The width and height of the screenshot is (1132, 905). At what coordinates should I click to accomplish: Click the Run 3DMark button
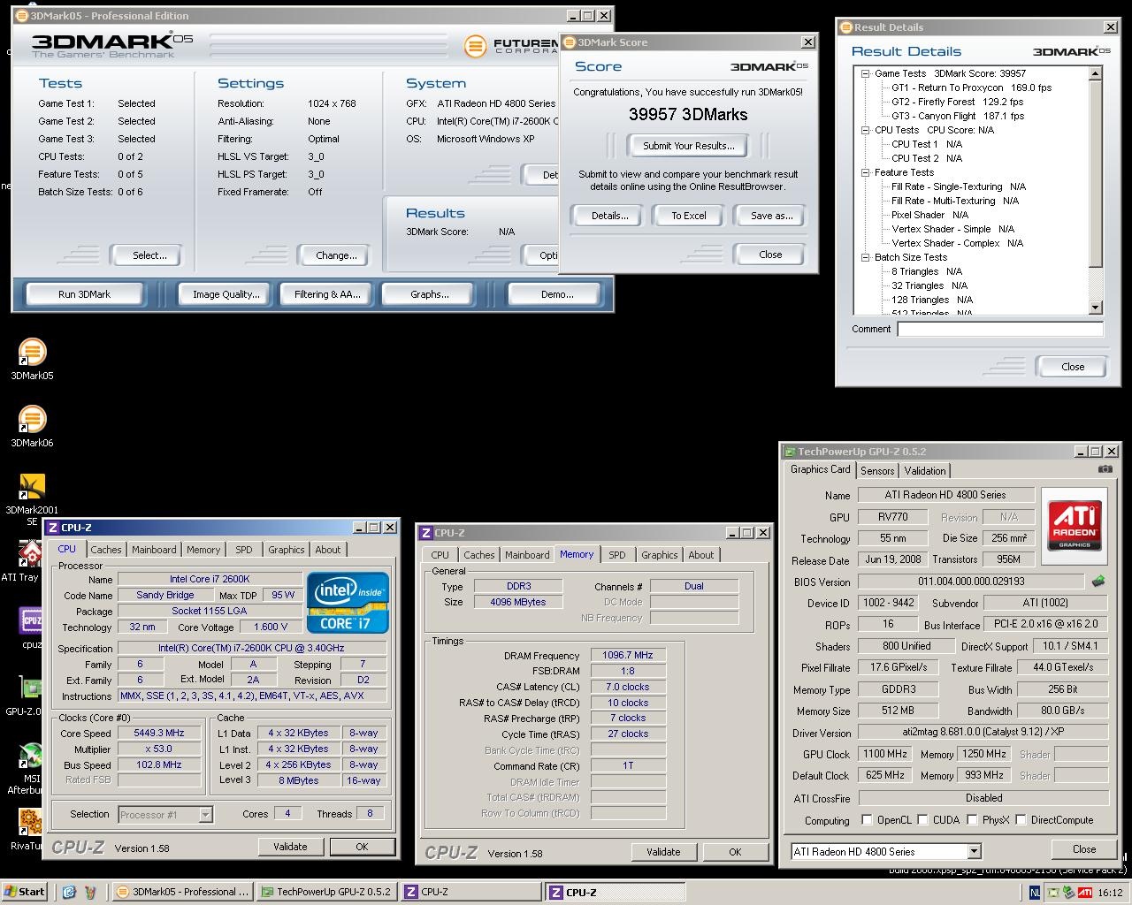[x=85, y=294]
